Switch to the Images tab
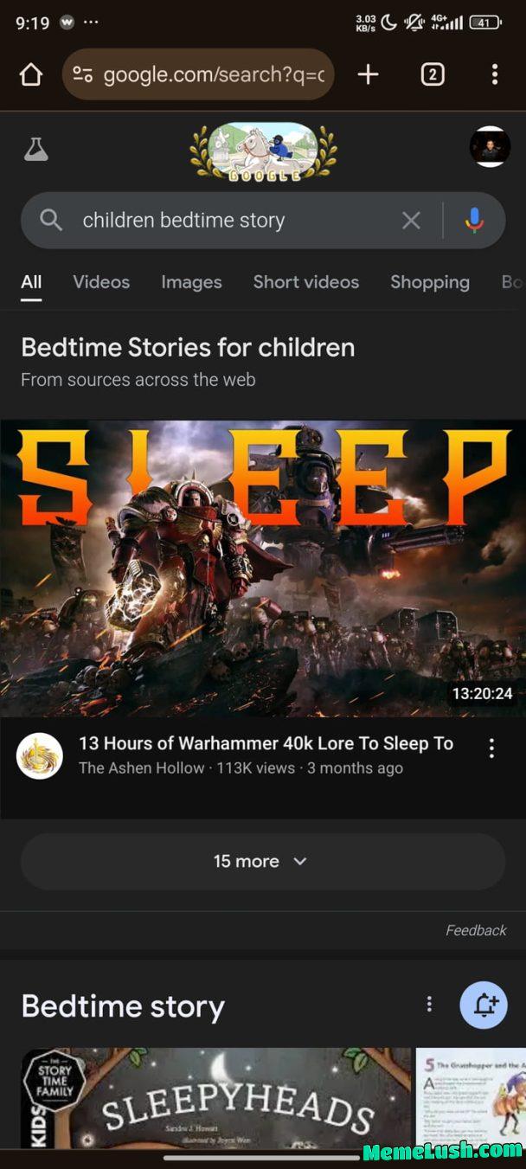526x1169 pixels. 191,282
